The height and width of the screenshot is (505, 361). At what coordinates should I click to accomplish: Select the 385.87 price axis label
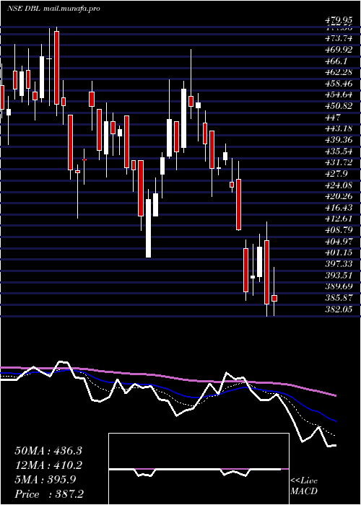pyautogui.click(x=339, y=297)
